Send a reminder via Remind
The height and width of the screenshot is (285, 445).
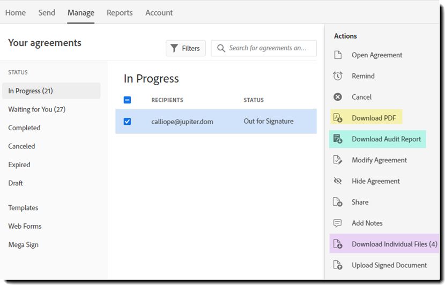(x=364, y=76)
